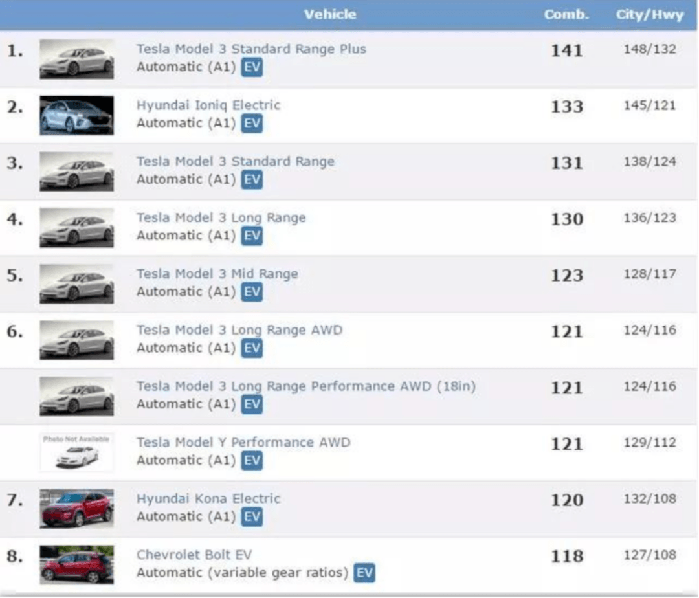
Task: Click the EV badge for Tesla Model 3 Mid Range
Action: click(252, 293)
